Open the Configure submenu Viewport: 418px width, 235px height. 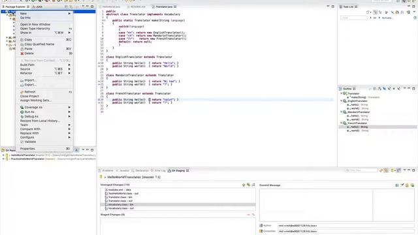pos(44,137)
